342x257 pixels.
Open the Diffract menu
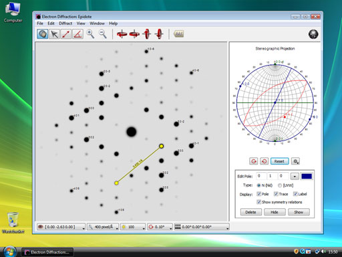[x=65, y=23]
